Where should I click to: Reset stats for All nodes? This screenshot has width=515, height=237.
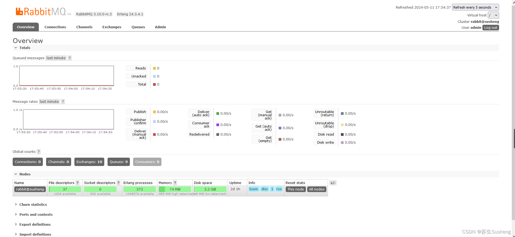(x=317, y=189)
